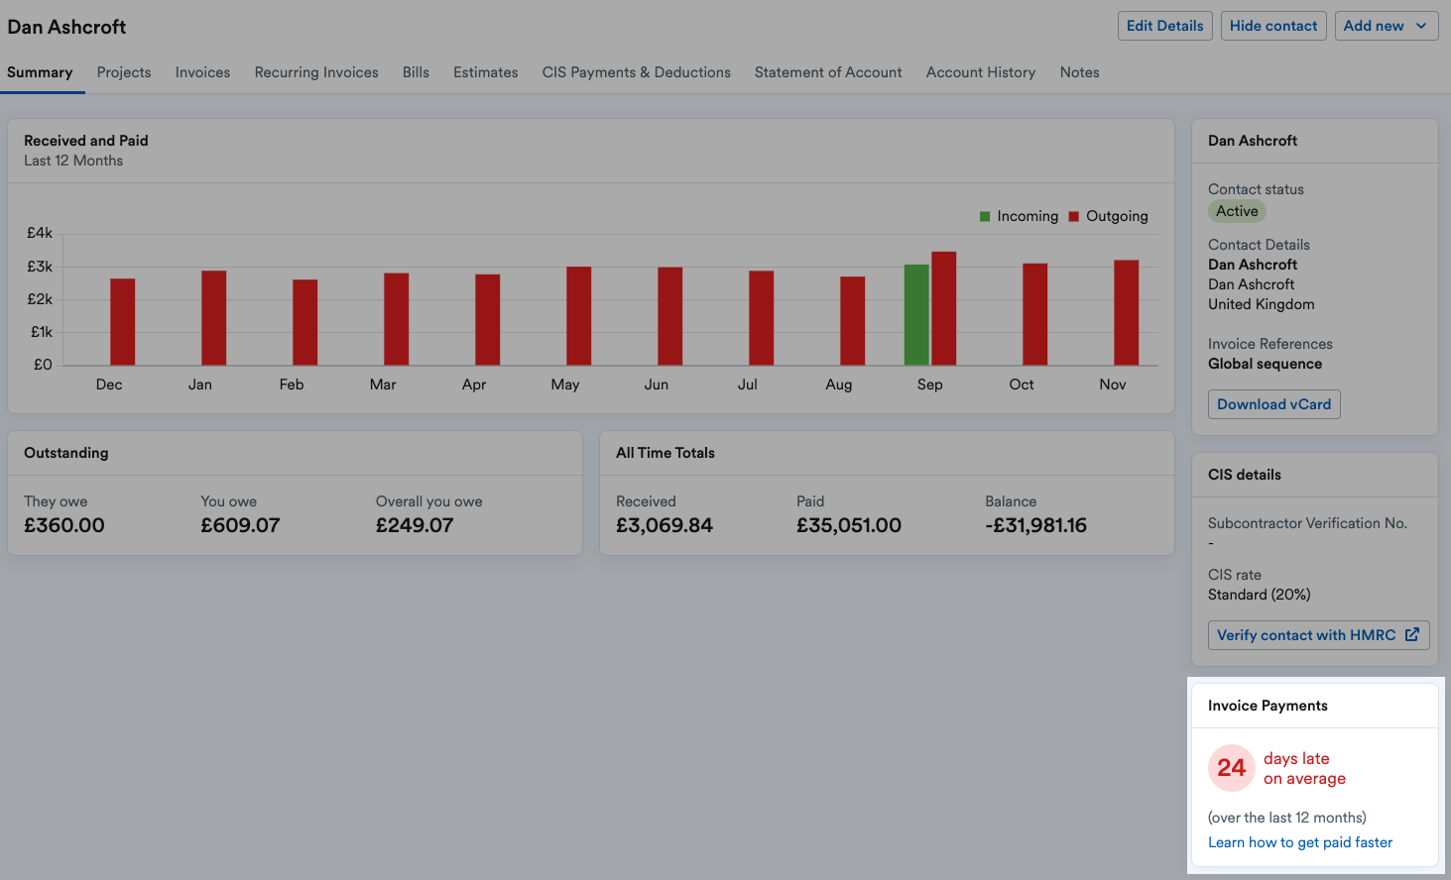Click the CIS details card heading
Viewport: 1451px width, 880px height.
pyautogui.click(x=1245, y=475)
